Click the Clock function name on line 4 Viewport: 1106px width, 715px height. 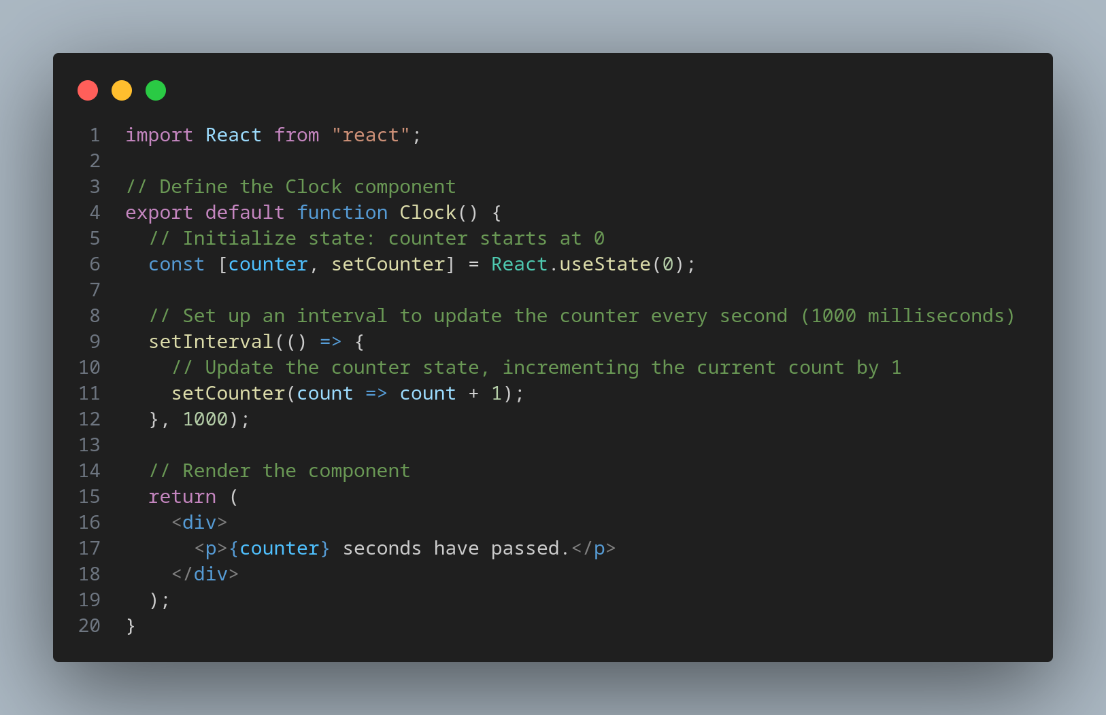(428, 213)
